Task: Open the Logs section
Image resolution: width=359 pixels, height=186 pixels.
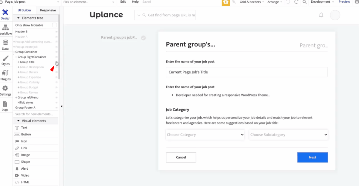Action: 5,106
